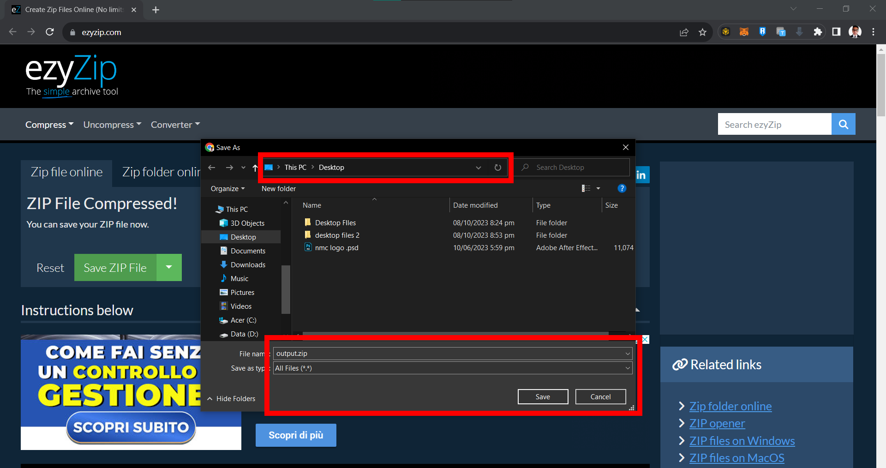Click the ezyZip search magnifier button
The height and width of the screenshot is (468, 886).
843,124
